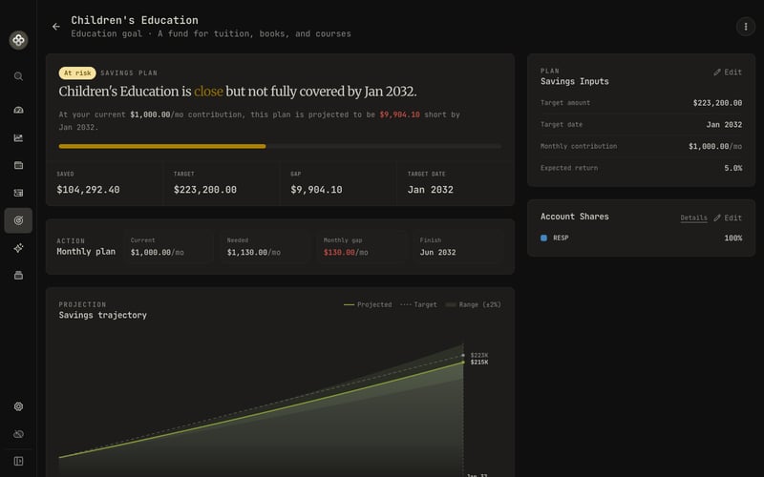Click the Needed $1,130.00/mo plan tile

pyautogui.click(x=265, y=247)
